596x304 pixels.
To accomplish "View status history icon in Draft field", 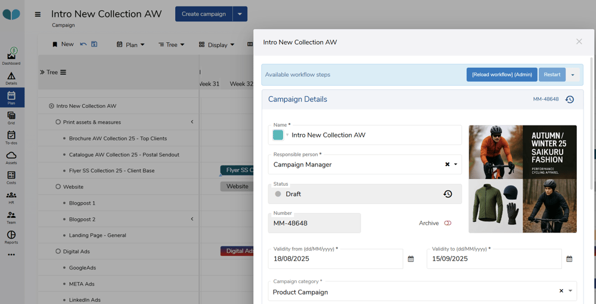I will pos(448,194).
